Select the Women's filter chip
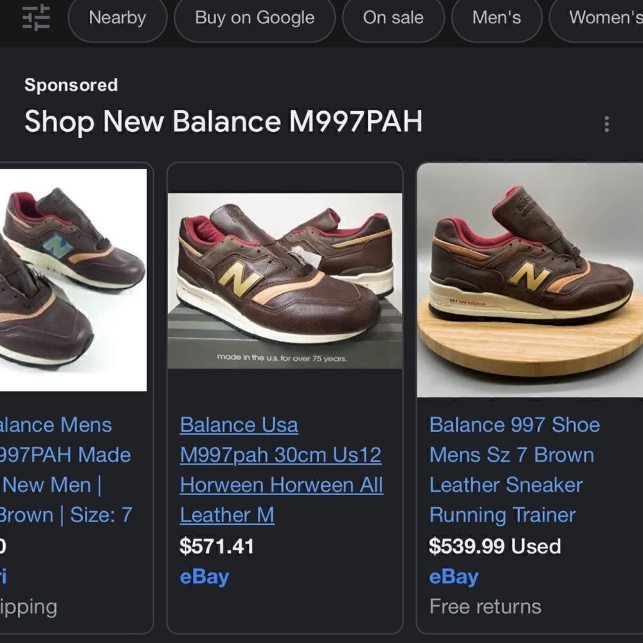Screen dimensions: 643x643 coord(598,18)
